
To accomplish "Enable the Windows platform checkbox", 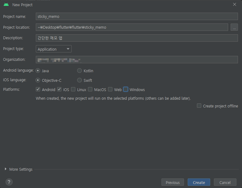I will click(x=126, y=90).
